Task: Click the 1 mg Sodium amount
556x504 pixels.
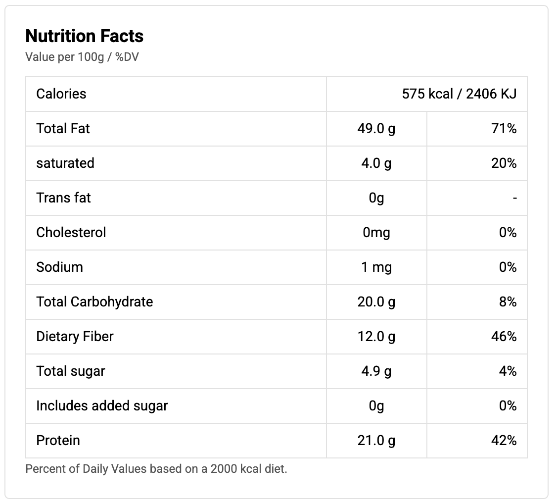Action: tap(376, 267)
